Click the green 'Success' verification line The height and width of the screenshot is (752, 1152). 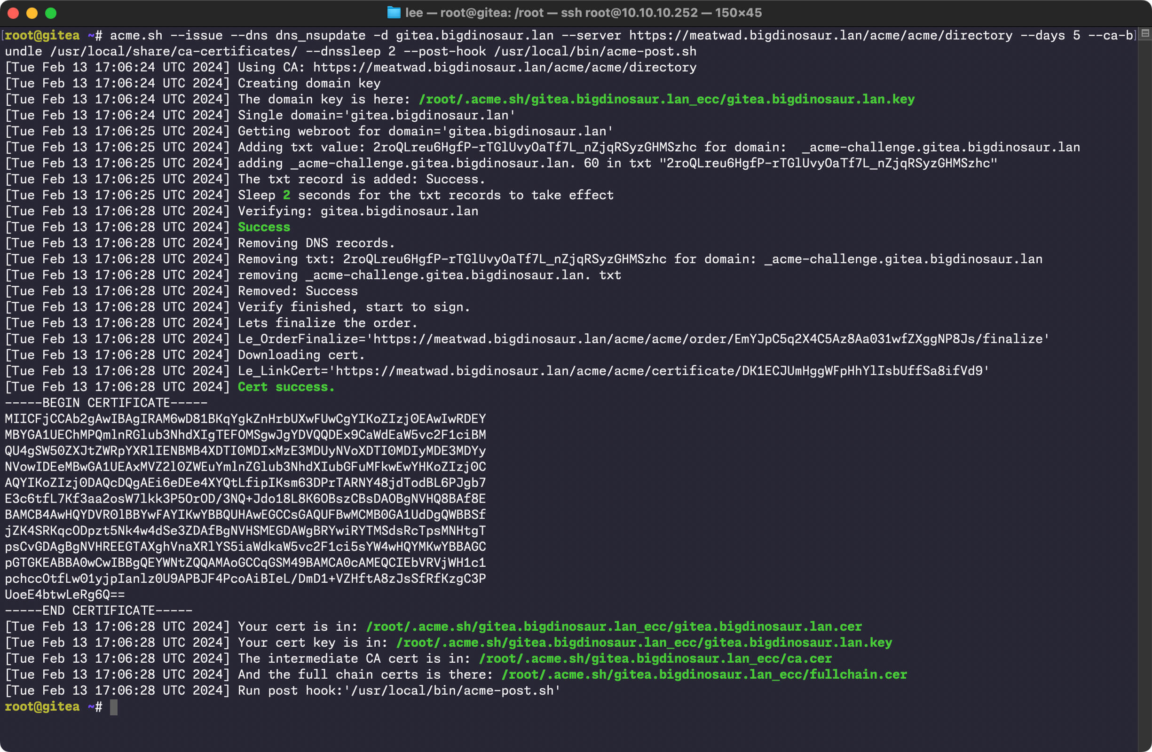click(x=264, y=227)
